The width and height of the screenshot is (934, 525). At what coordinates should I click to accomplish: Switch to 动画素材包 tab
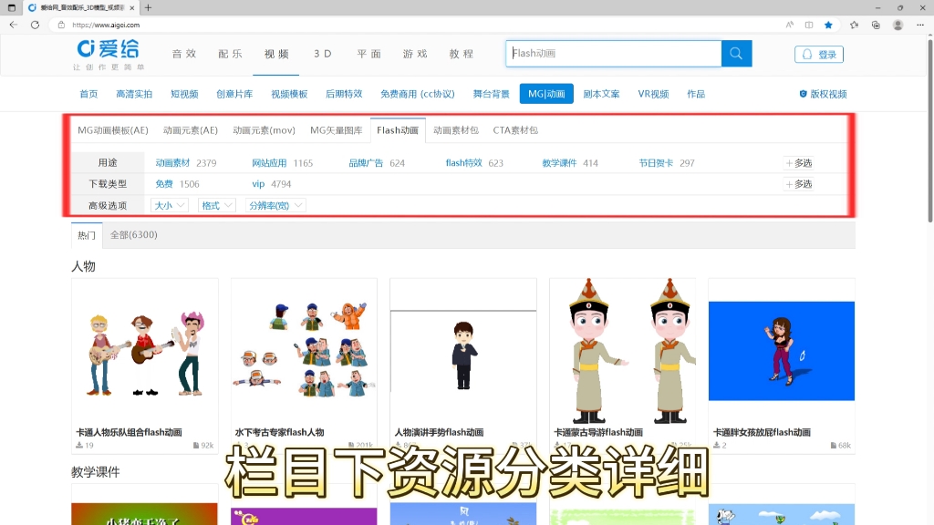[x=456, y=130]
